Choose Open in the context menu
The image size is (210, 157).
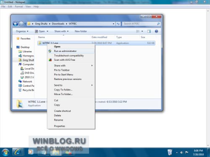(x=71, y=46)
